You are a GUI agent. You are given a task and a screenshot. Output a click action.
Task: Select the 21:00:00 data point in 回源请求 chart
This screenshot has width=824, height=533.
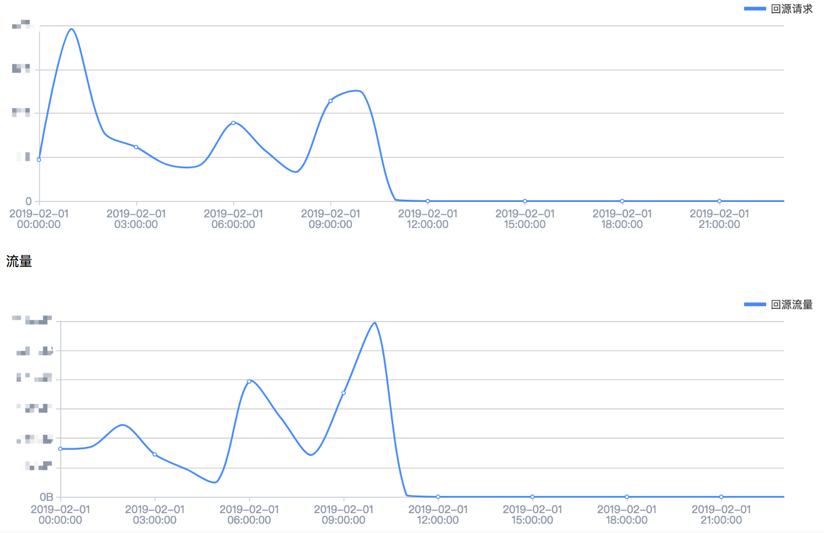click(x=719, y=201)
